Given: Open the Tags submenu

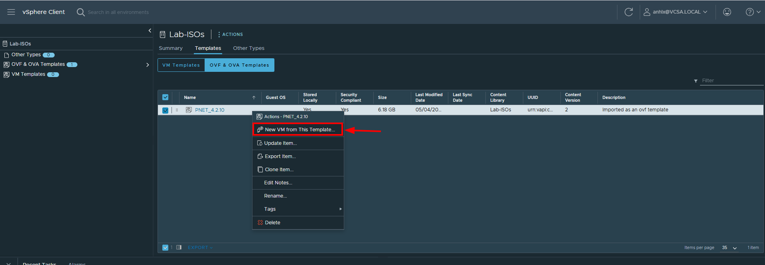Looking at the screenshot, I should click(x=298, y=209).
